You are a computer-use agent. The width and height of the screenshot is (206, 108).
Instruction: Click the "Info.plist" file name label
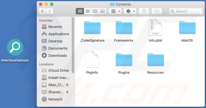(155, 40)
